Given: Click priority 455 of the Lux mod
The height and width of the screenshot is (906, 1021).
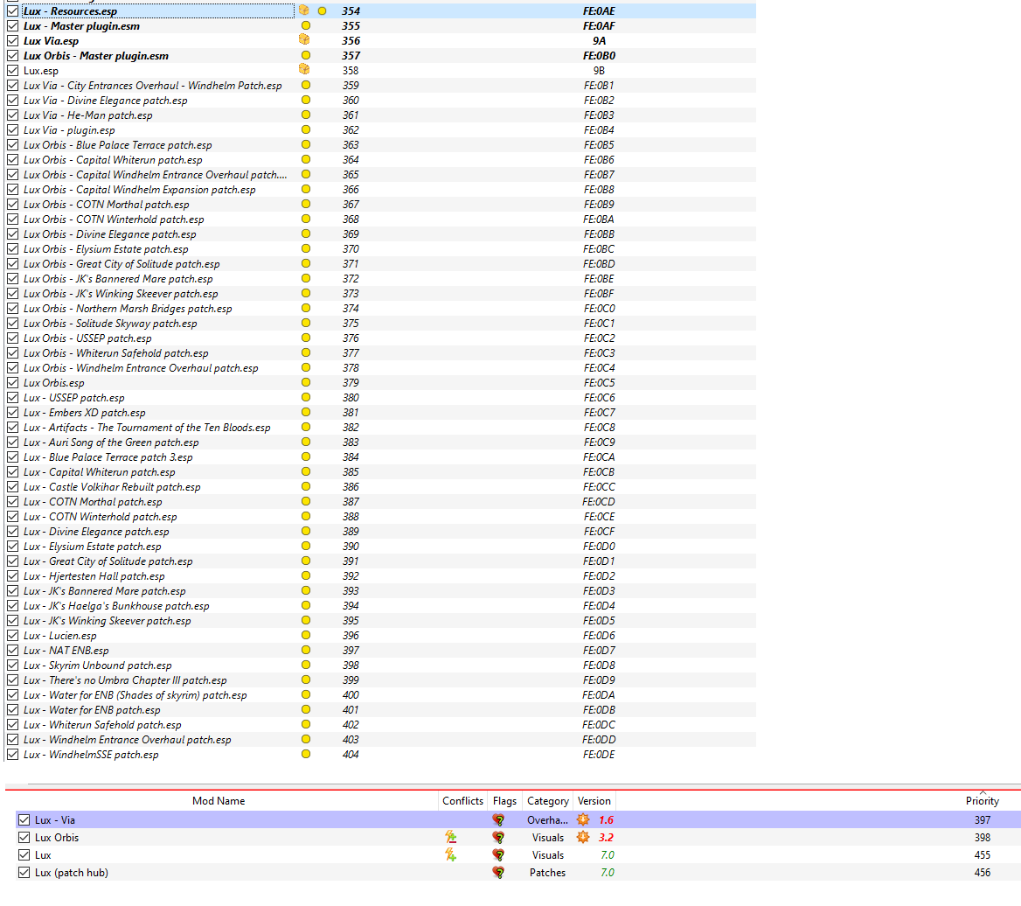Looking at the screenshot, I should pos(982,855).
